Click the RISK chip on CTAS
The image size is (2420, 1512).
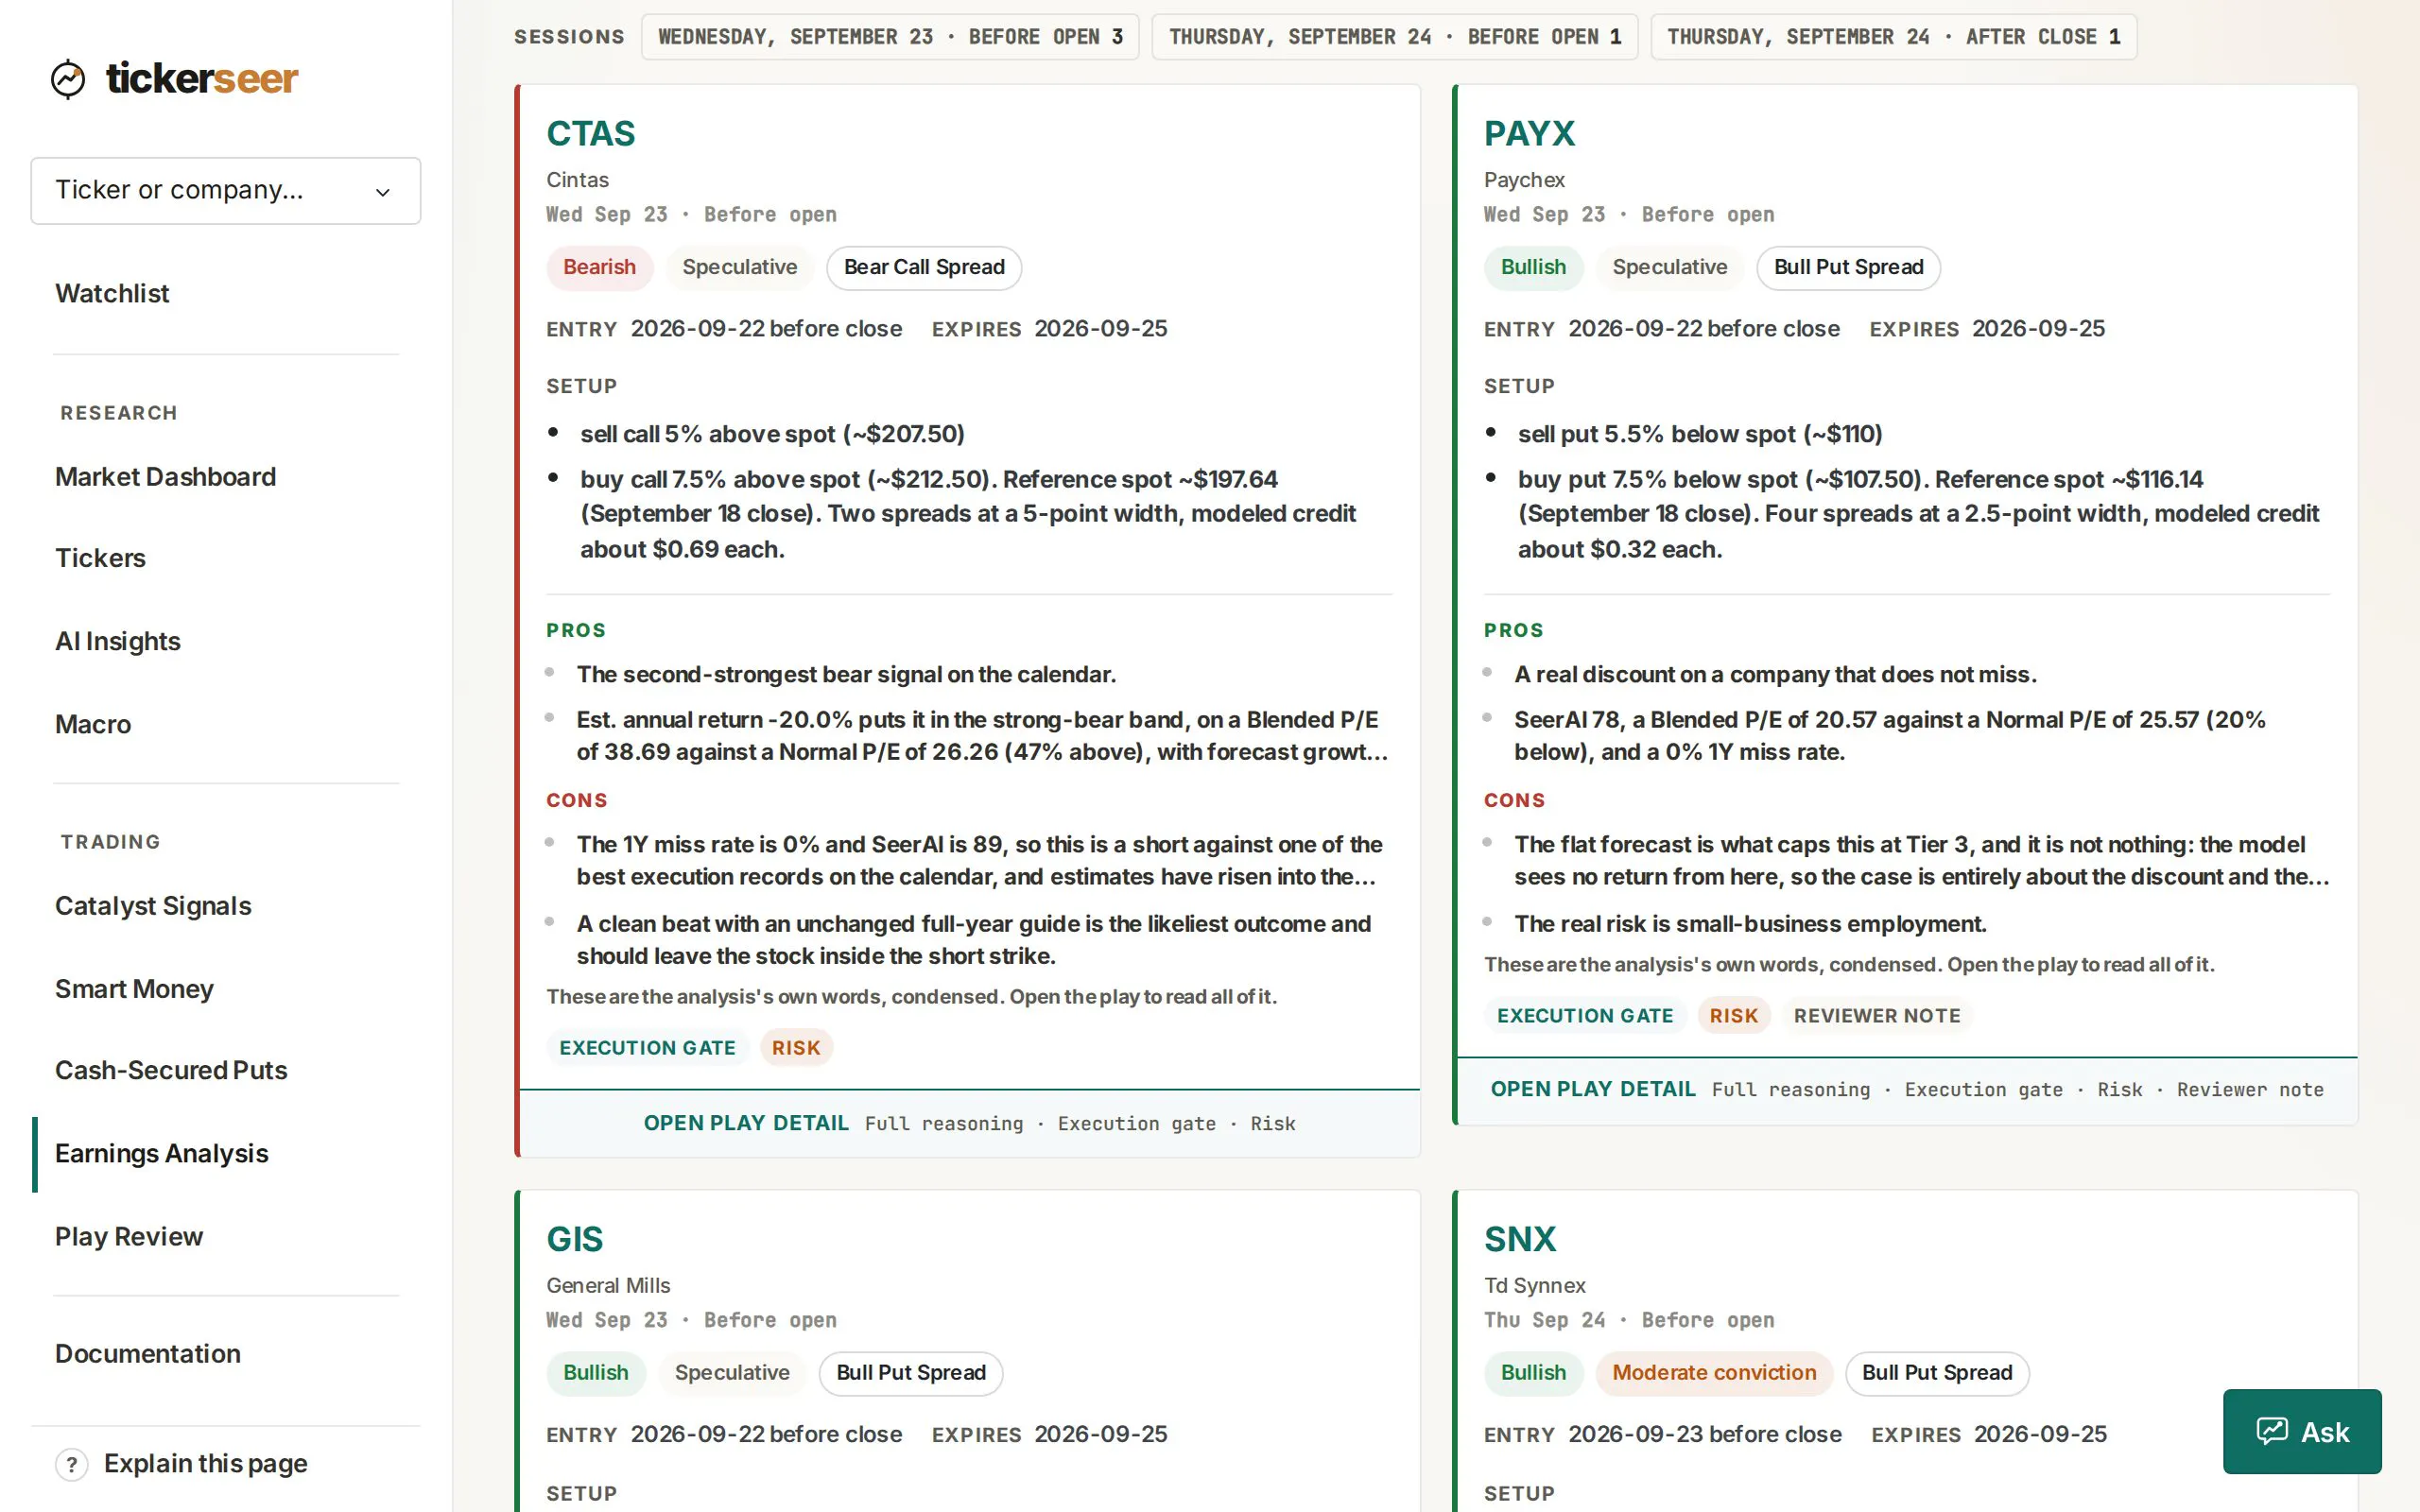point(796,1048)
